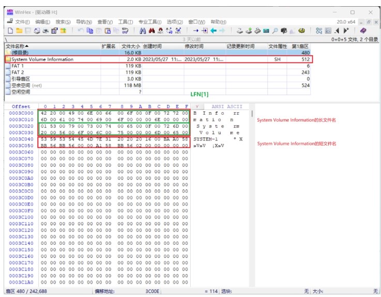Image resolution: width=381 pixels, height=297 pixels.
Task: Select the FAT 1 entry
Action: coord(18,66)
